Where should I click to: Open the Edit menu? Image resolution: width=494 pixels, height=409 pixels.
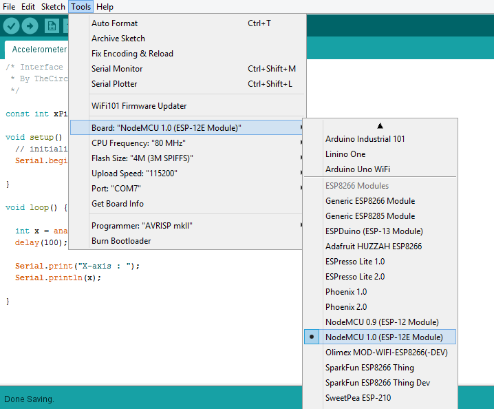pos(28,7)
